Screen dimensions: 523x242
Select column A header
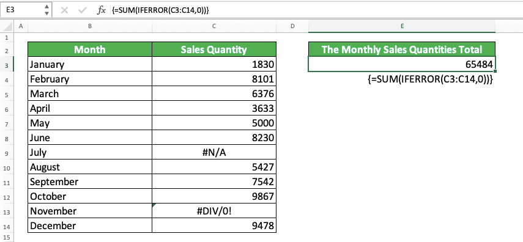click(21, 26)
